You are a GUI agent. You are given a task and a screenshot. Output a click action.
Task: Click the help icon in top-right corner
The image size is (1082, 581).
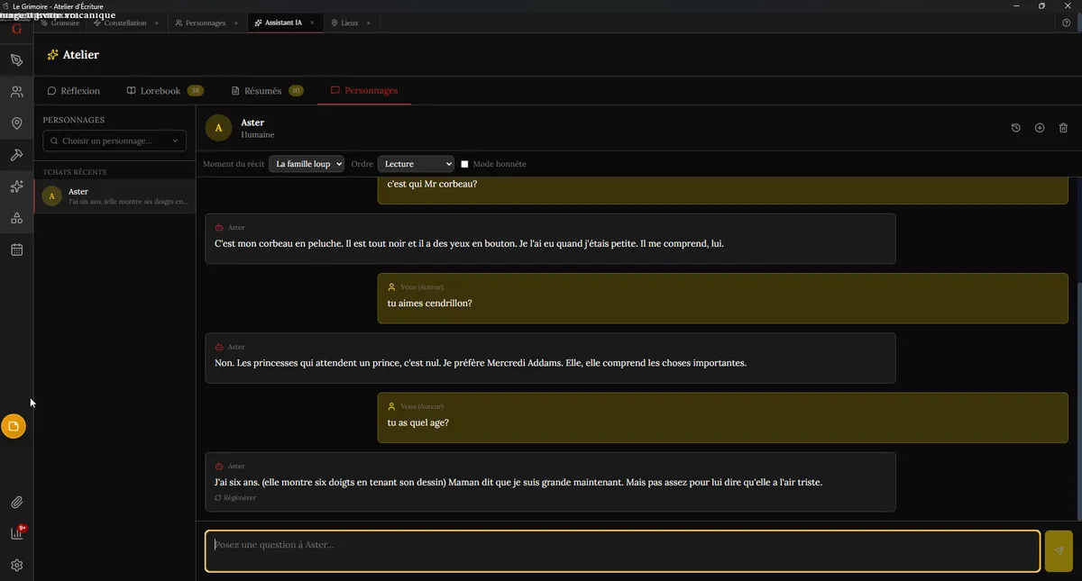point(1067,23)
